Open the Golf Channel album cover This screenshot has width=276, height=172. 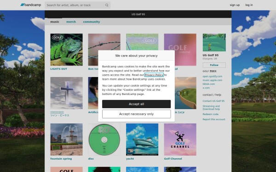180,139
